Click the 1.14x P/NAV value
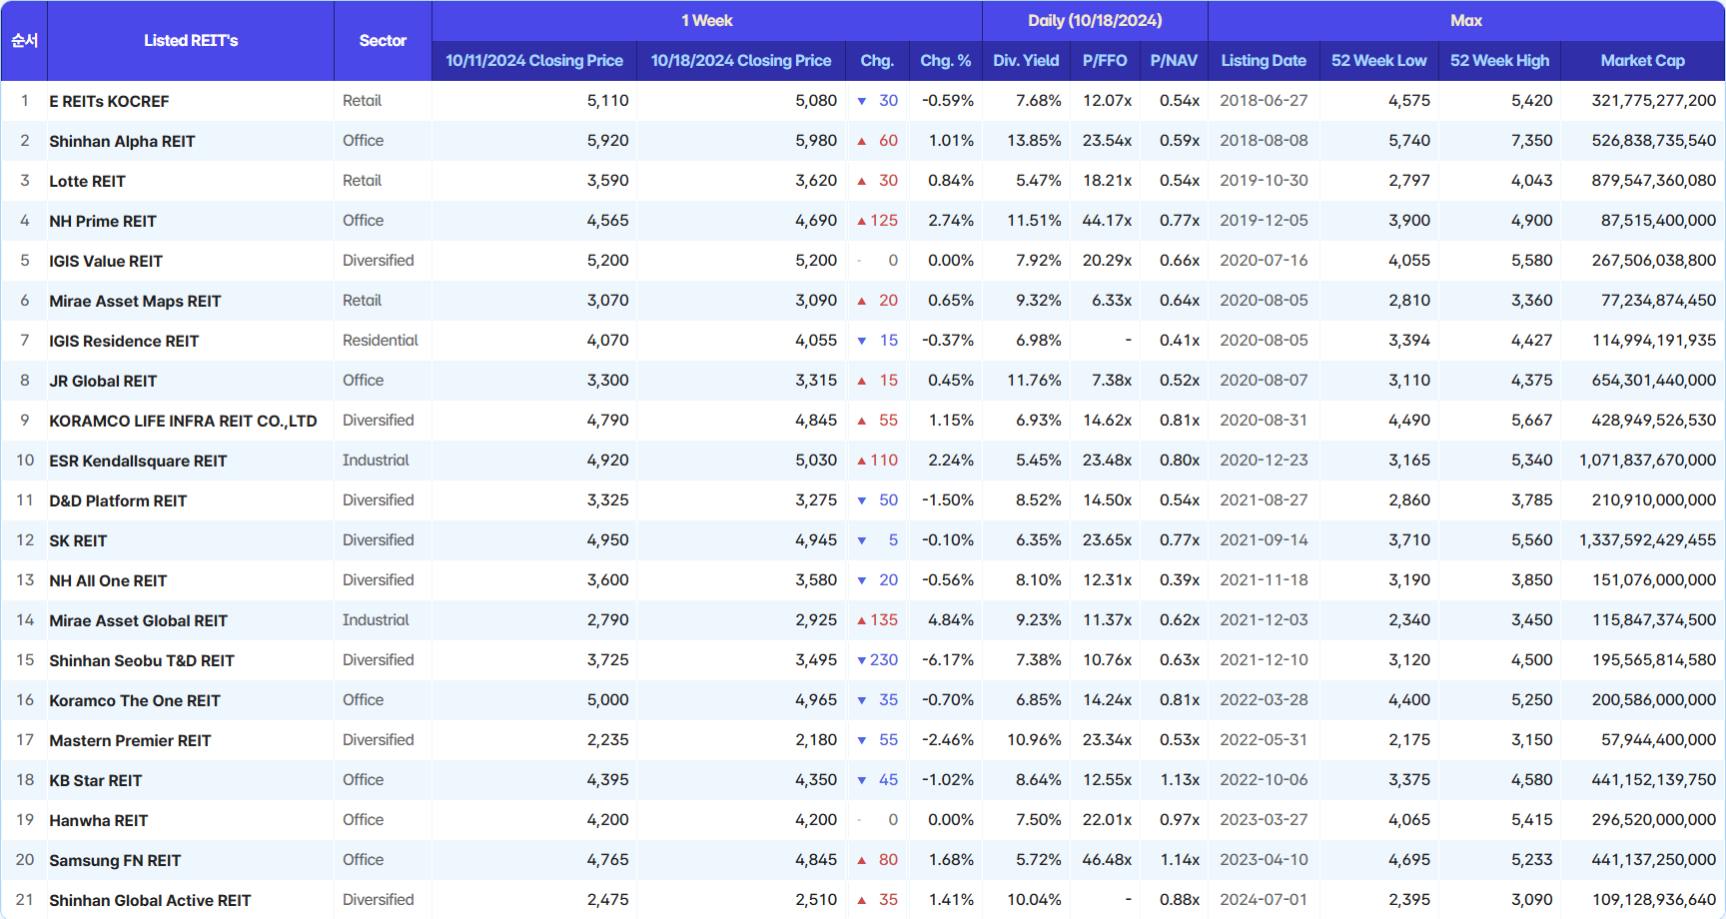 click(x=1180, y=860)
